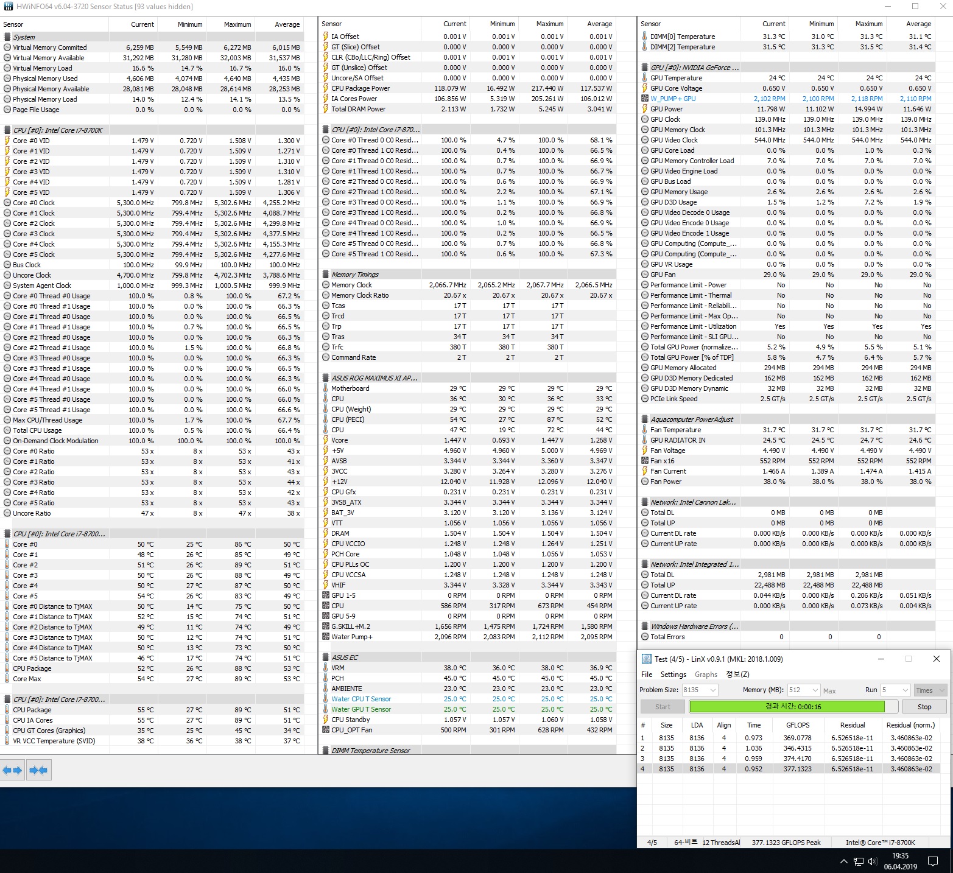Open the Action Center notification icon
The height and width of the screenshot is (873, 953).
932,861
